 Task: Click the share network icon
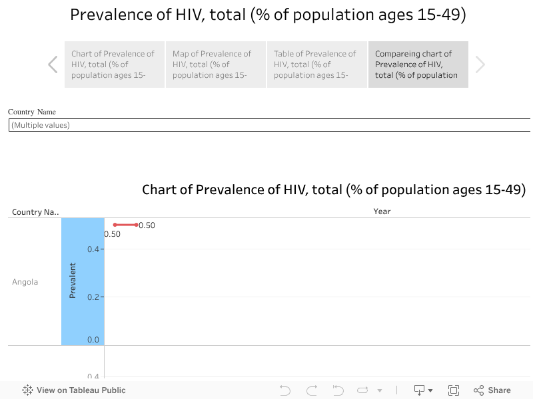click(478, 390)
